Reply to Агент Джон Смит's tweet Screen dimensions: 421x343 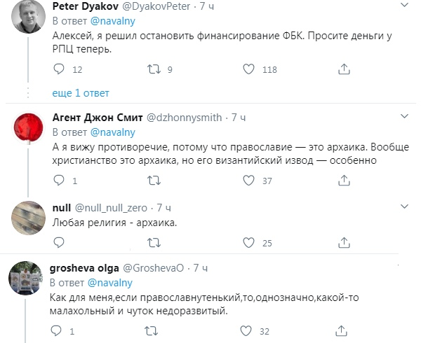pos(60,181)
